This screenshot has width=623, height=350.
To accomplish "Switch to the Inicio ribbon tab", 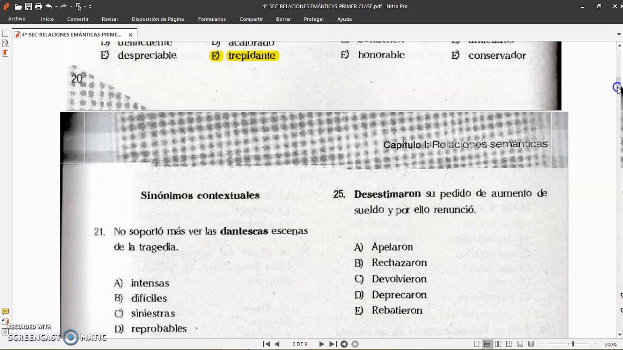I will [47, 19].
